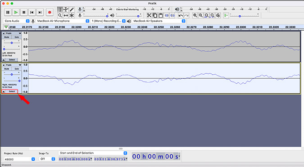Open the Left track Pratik name menu
The image size is (304, 167).
pos(14,33)
